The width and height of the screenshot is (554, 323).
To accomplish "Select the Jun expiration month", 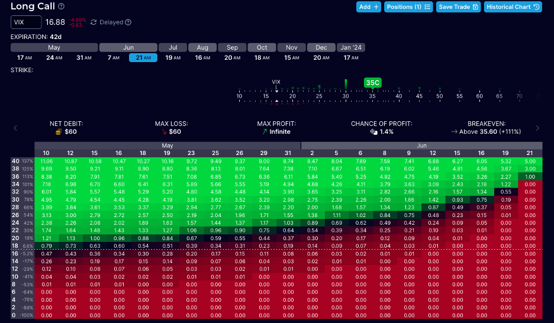I will click(x=128, y=48).
